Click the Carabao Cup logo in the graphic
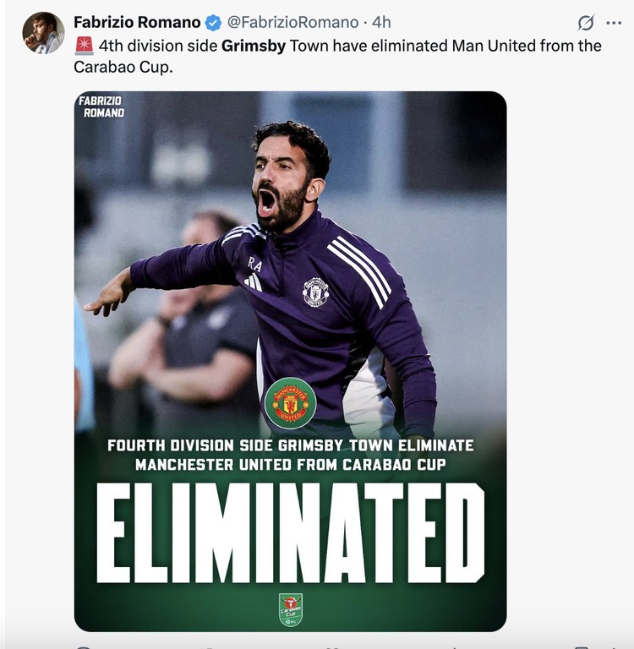634x649 pixels. tap(290, 609)
